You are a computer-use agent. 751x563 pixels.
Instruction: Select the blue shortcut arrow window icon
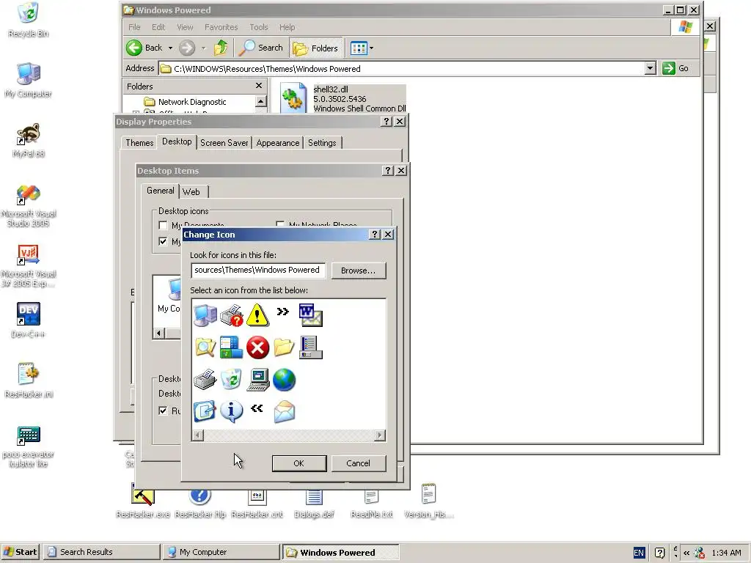click(x=205, y=412)
